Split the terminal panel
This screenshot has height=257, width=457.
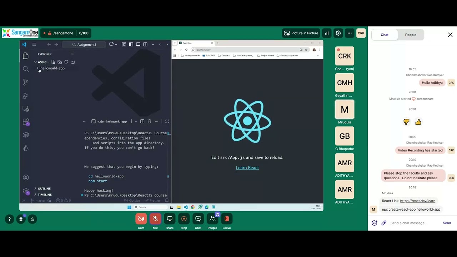(142, 121)
